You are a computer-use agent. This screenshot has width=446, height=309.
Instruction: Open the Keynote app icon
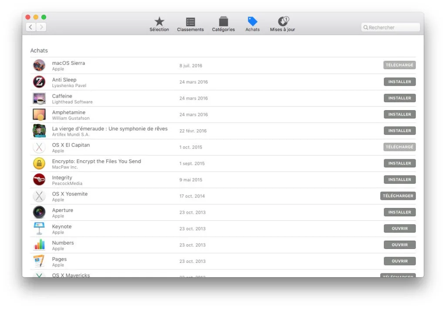[x=39, y=228]
